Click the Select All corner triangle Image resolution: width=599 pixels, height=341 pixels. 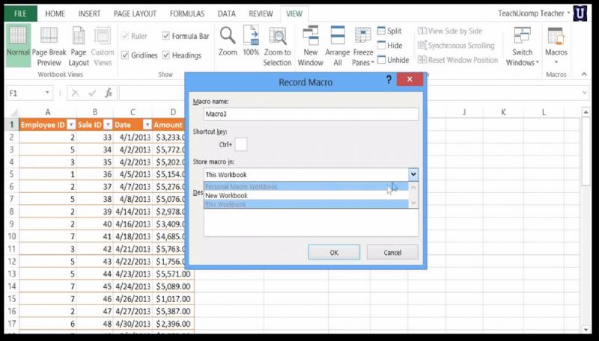(14, 112)
